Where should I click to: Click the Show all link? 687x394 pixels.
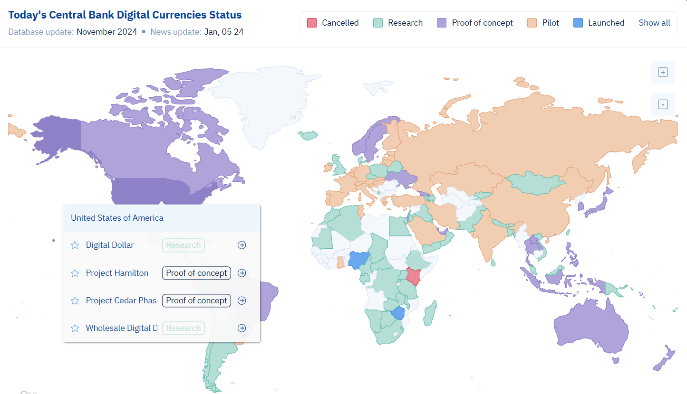654,23
